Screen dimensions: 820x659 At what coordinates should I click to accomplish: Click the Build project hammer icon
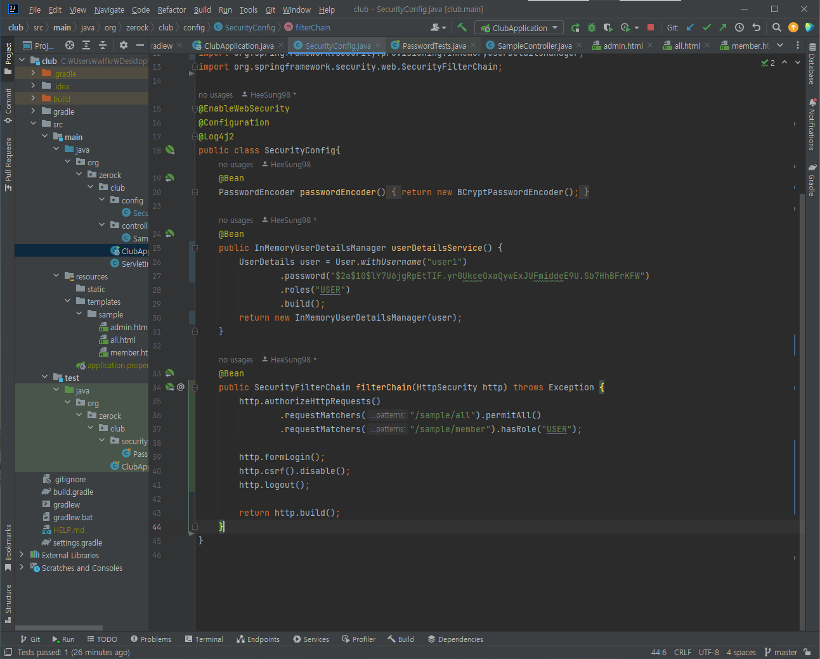click(462, 27)
